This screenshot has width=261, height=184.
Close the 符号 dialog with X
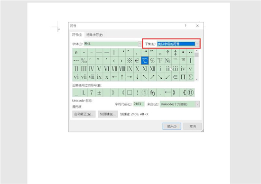tap(197, 26)
